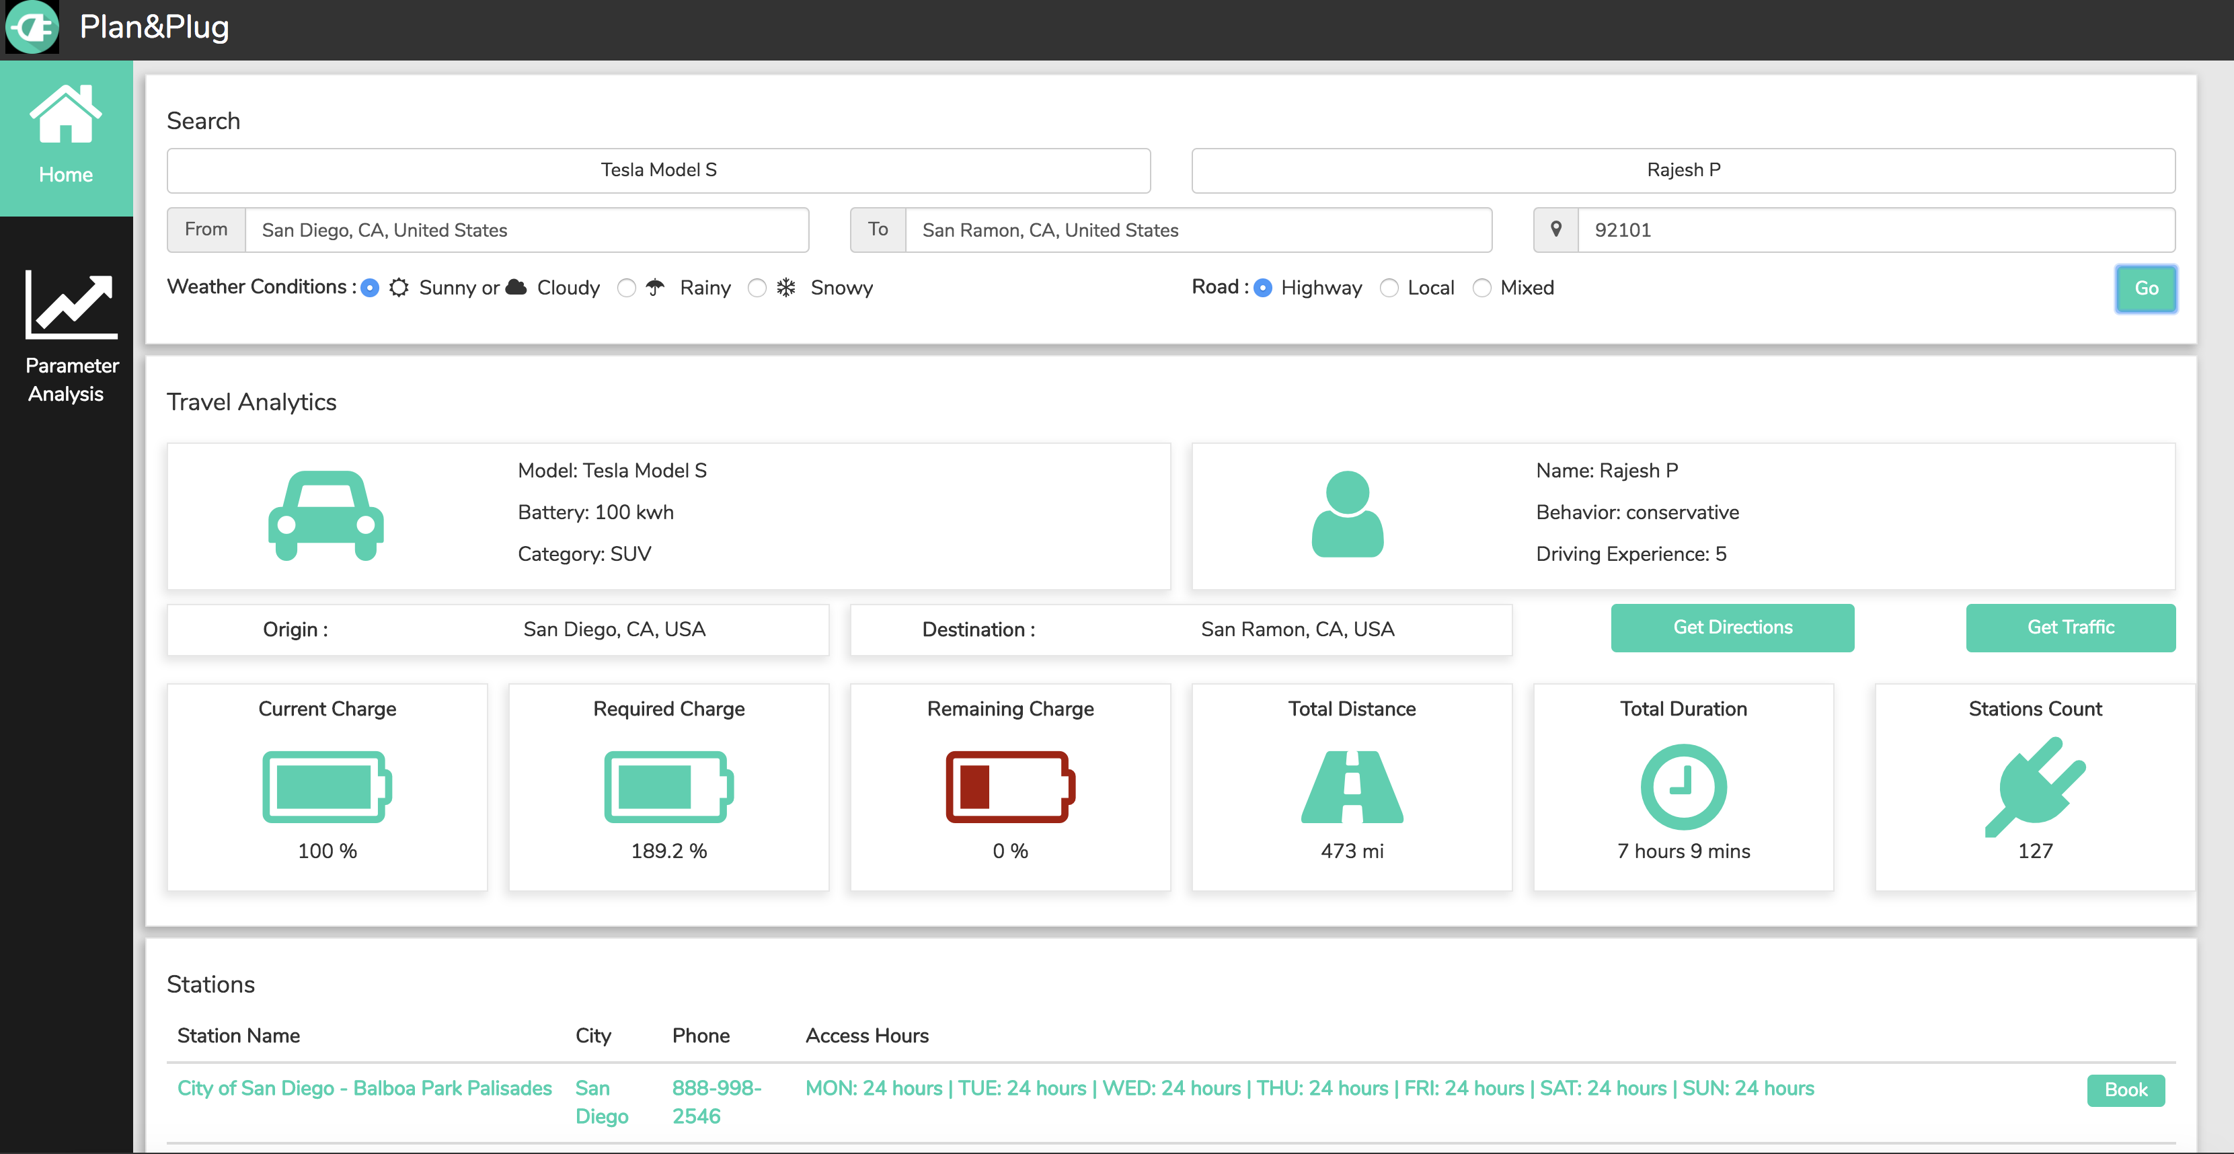The image size is (2234, 1154).
Task: Click the Get Directions button
Action: (1732, 627)
